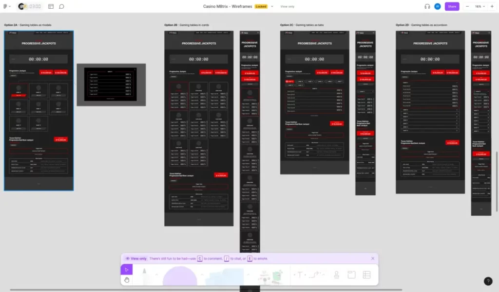This screenshot has height=292, width=499.
Task: Start audio conversation with headphones icon
Action: pyautogui.click(x=427, y=6)
